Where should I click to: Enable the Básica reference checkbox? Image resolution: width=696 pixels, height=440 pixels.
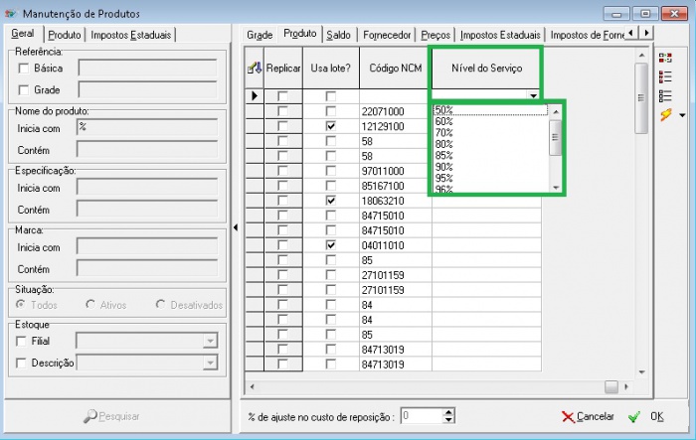(x=24, y=69)
